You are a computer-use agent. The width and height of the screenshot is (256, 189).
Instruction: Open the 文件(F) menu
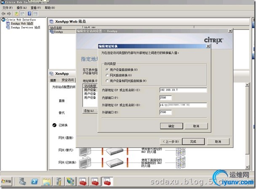click(8, 8)
